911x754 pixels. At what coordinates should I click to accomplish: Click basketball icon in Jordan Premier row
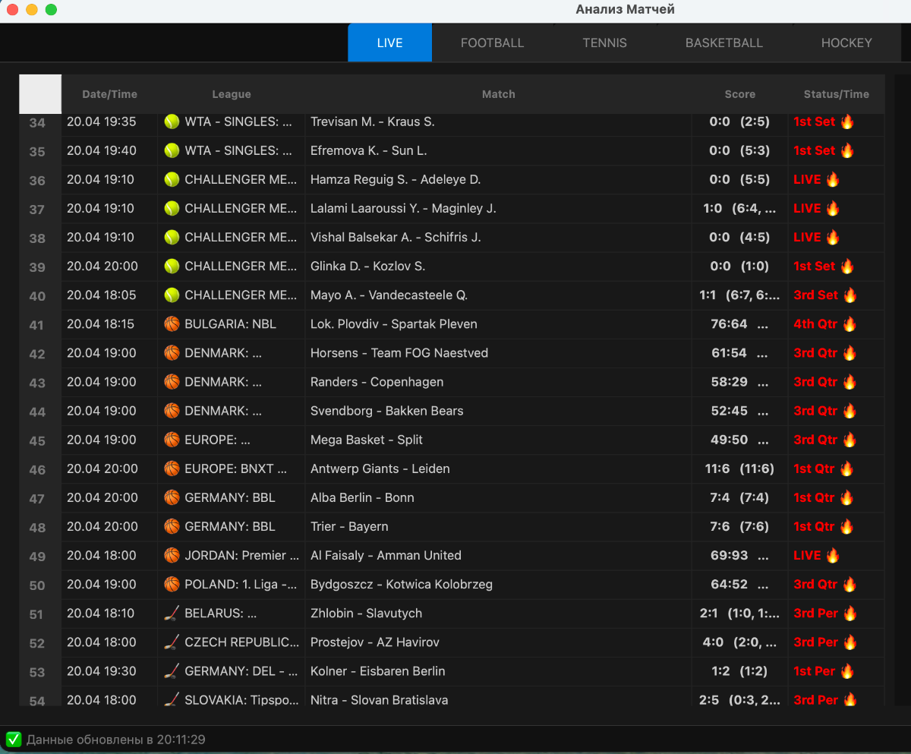point(172,556)
